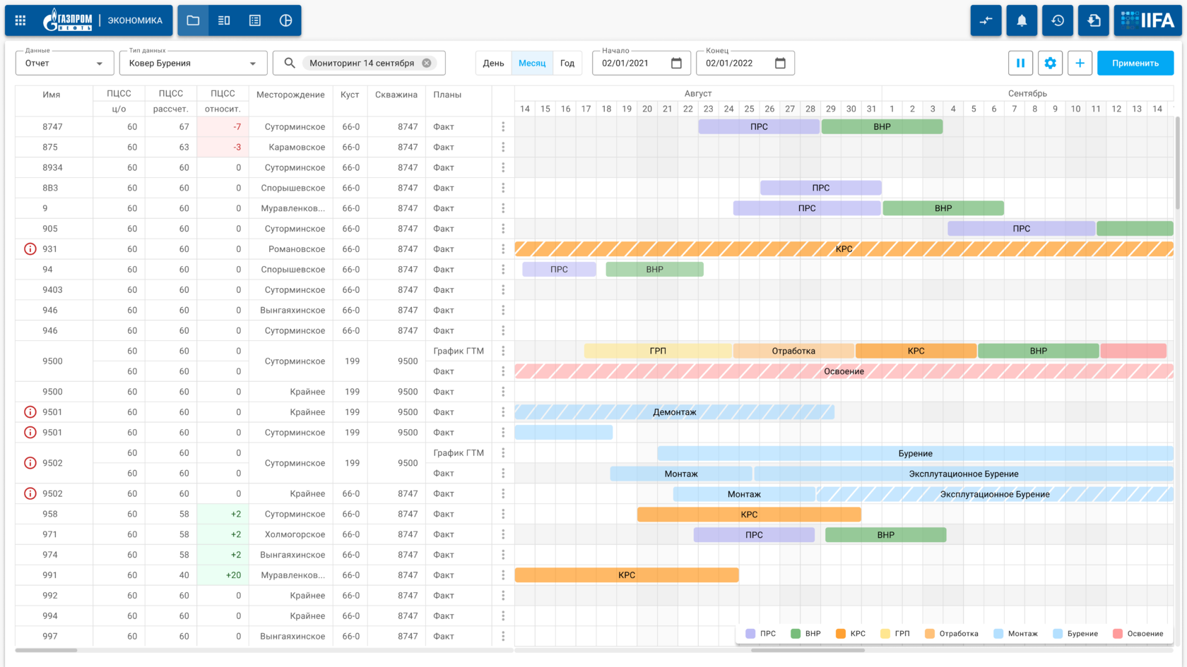This screenshot has height=667, width=1187.
Task: Click the warning icon for 9502 Суторминское
Action: (x=30, y=463)
